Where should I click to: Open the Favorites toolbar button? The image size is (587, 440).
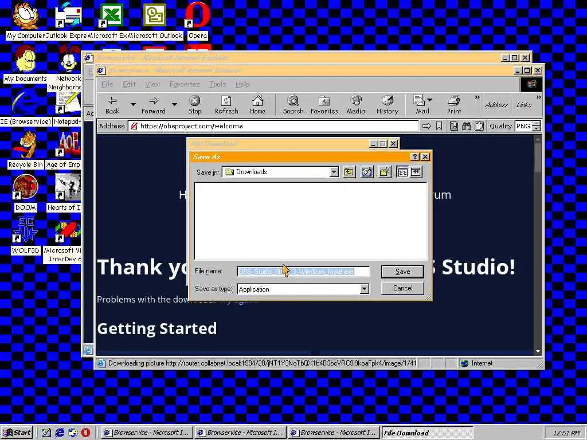click(x=324, y=105)
